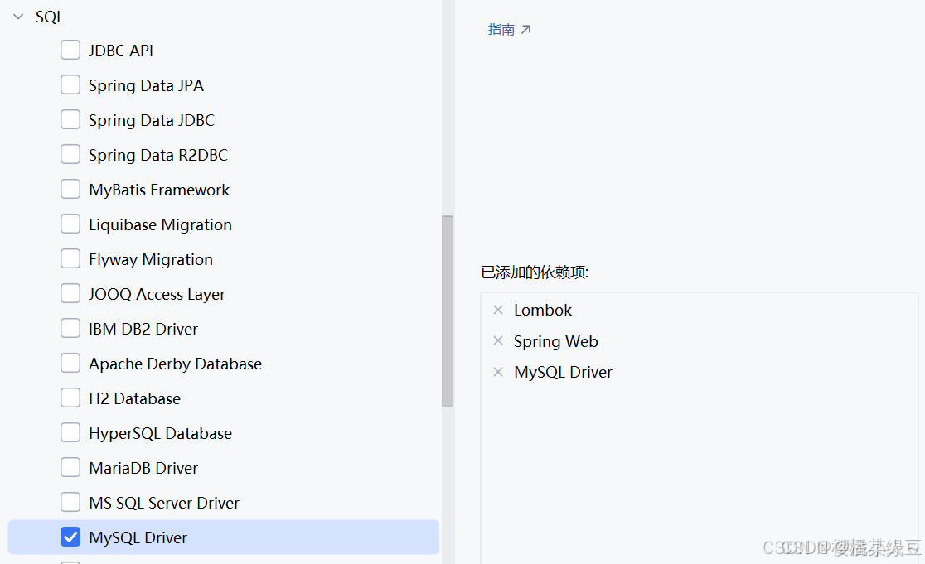Open the 指南 guide link
925x564 pixels.
(x=501, y=30)
